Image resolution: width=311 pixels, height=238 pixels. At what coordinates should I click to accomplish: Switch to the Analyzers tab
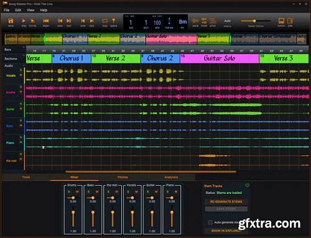click(171, 177)
